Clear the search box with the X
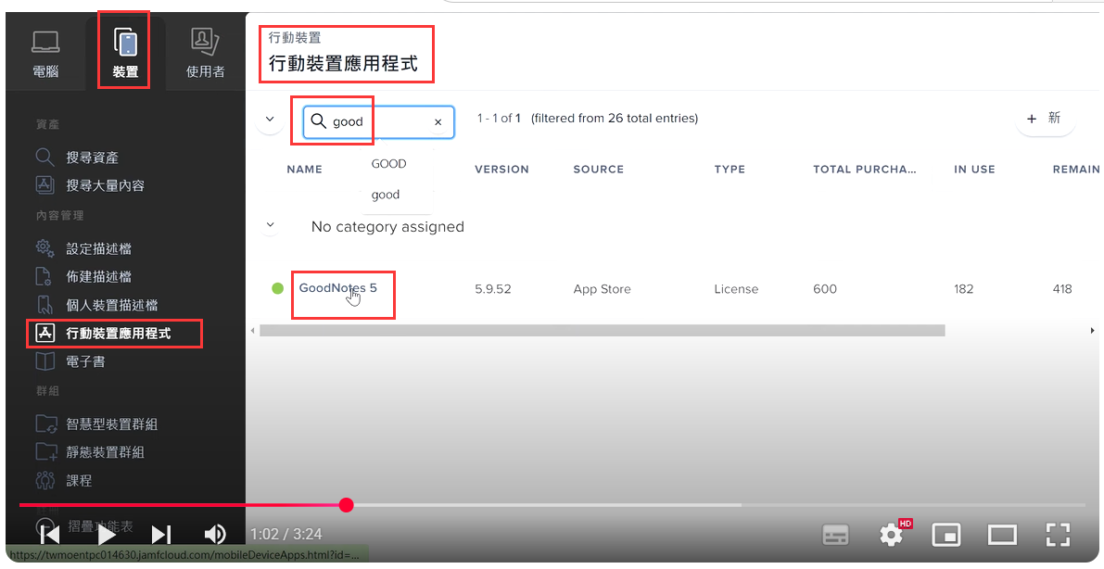Screen dimensions: 1104x569 (438, 121)
